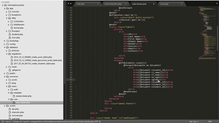Viewport: 219px width, 123px height.
Task: Click the Student.php file icon
Action: [x=10, y=35]
